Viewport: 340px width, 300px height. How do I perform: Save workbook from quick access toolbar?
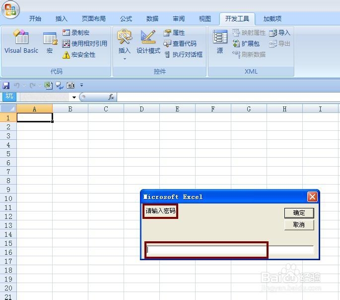6,86
